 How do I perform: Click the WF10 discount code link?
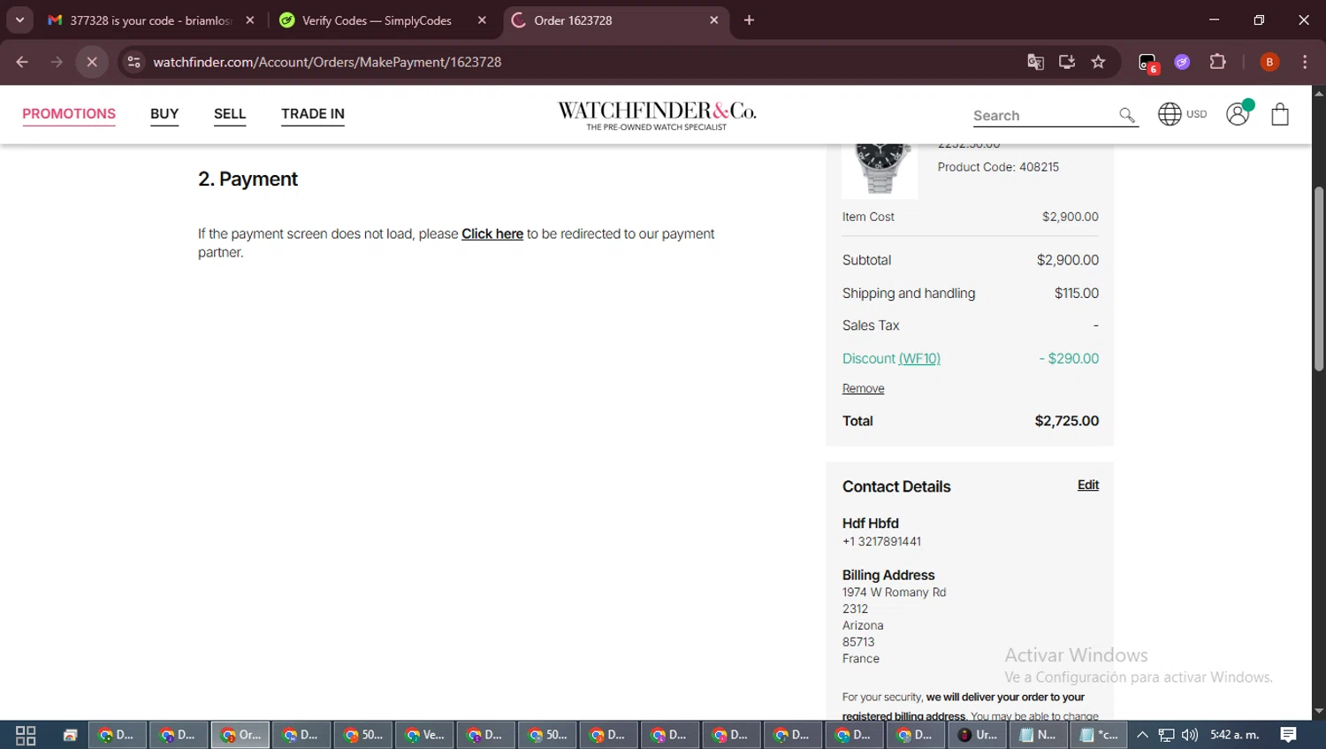(x=919, y=359)
